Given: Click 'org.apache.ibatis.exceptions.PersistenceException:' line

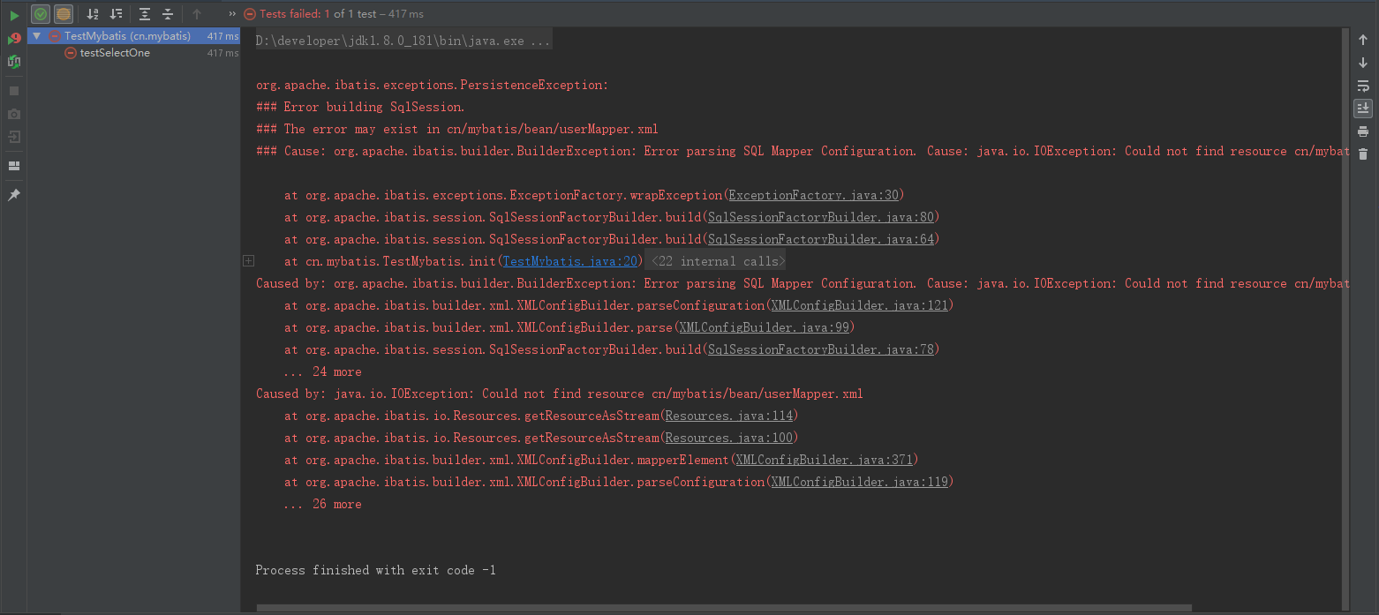Looking at the screenshot, I should [433, 85].
